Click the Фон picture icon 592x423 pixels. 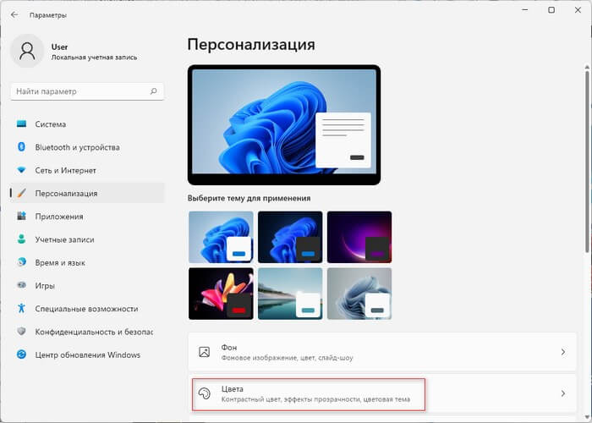coord(205,352)
